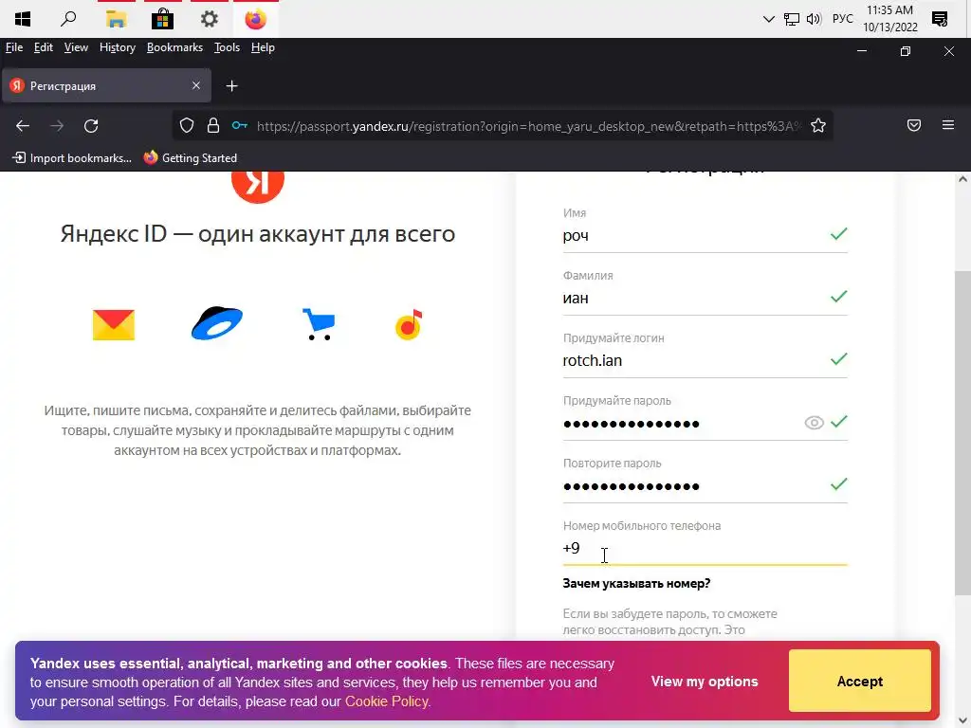This screenshot has height=728, width=971.
Task: Save page to Pocket
Action: [914, 126]
